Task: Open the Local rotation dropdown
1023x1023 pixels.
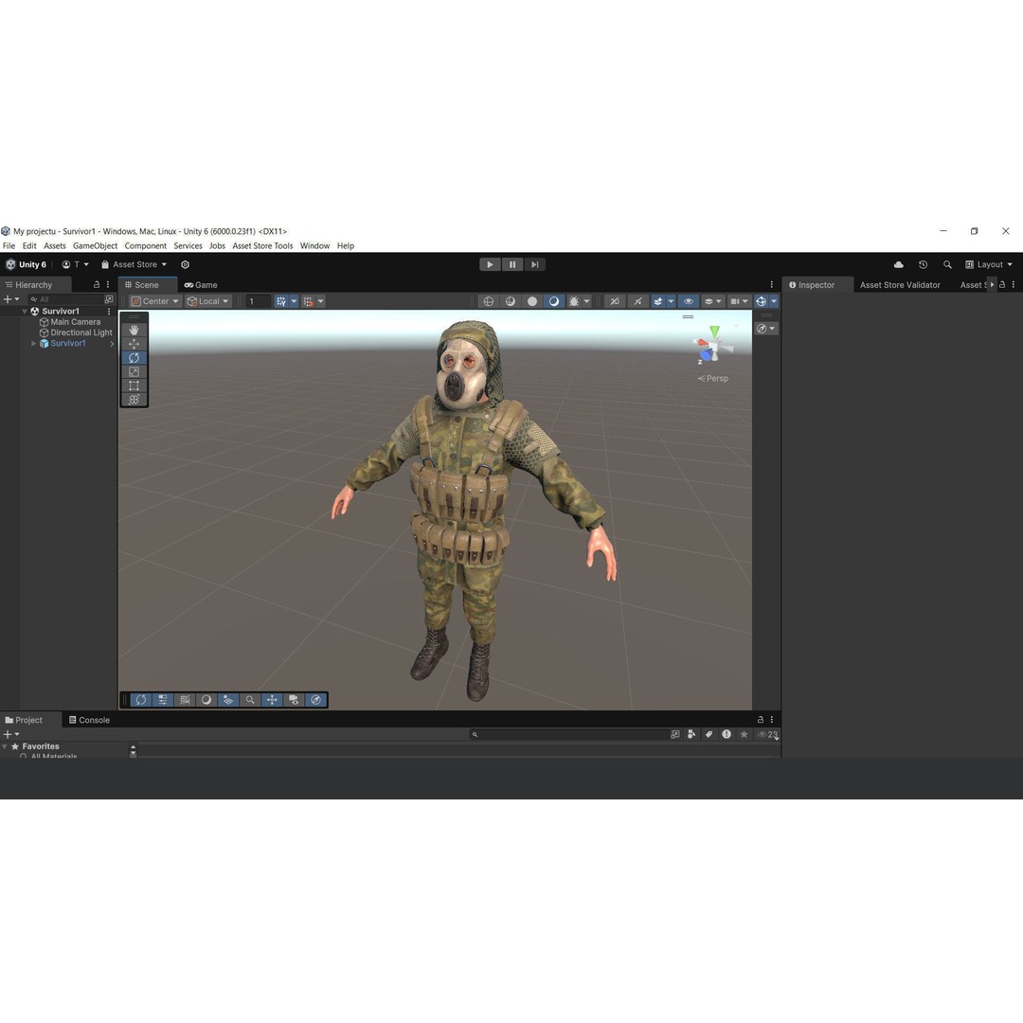Action: pyautogui.click(x=208, y=301)
